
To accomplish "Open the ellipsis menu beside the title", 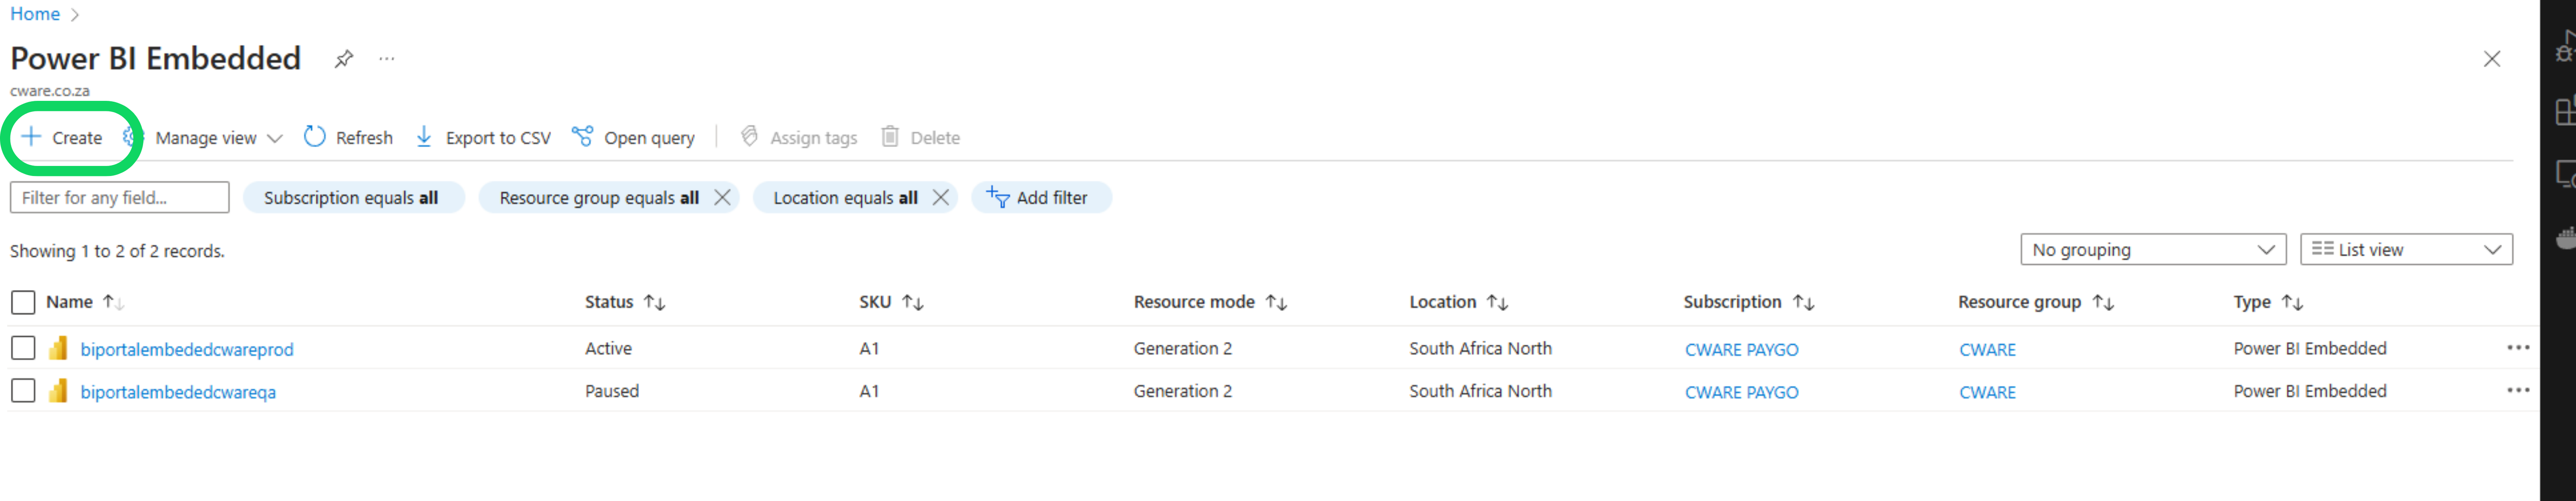I will [x=387, y=59].
